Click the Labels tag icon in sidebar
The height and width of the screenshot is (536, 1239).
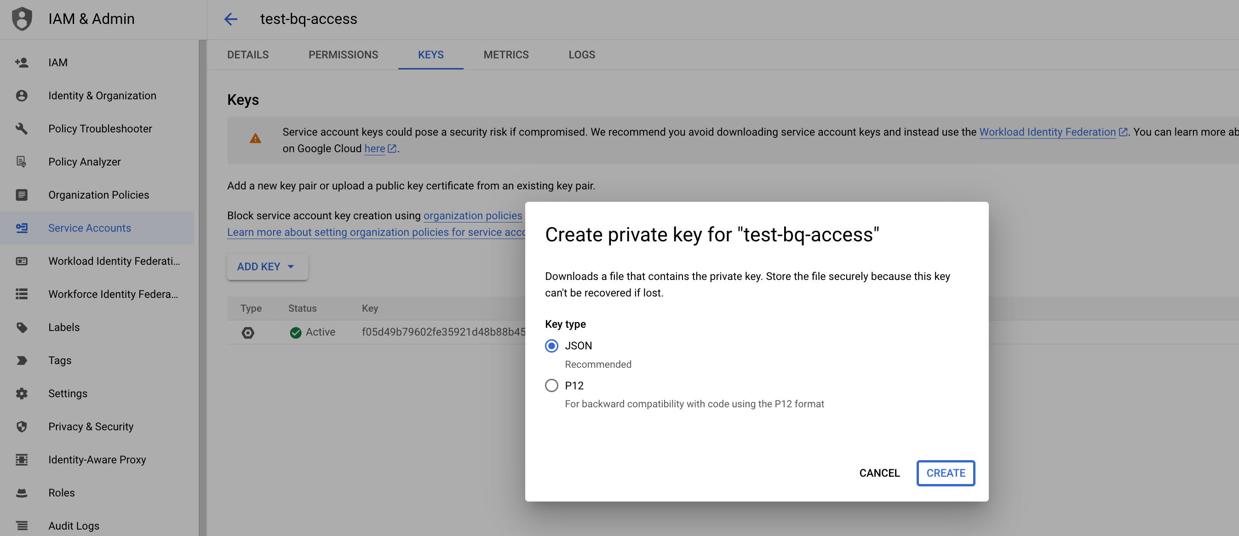22,327
